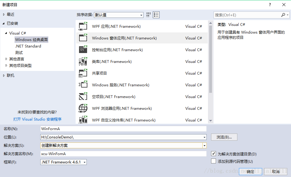Select .NET Standard in the tree

tap(28, 46)
